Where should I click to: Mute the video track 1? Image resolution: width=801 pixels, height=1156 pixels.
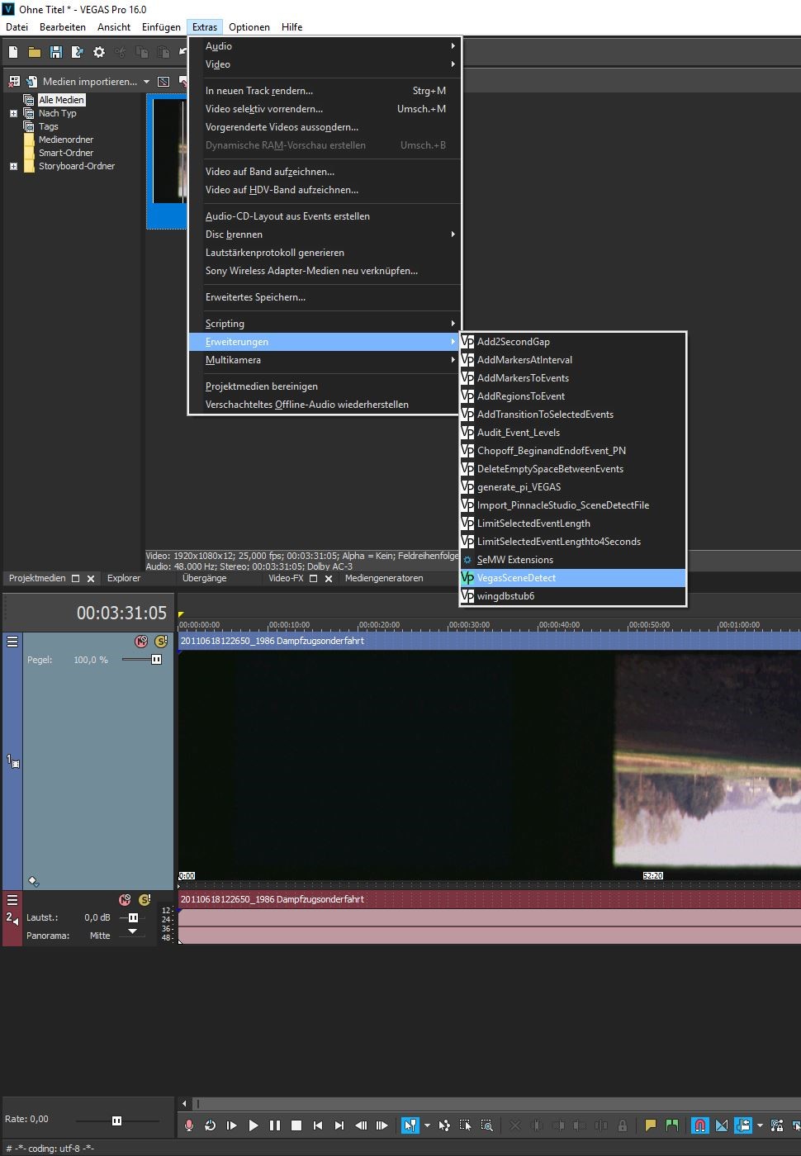141,642
